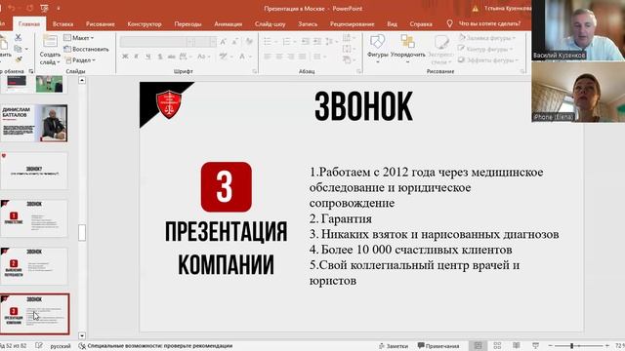Click the Redo icon in quick access toolbar
625x351 pixels.
[30, 8]
